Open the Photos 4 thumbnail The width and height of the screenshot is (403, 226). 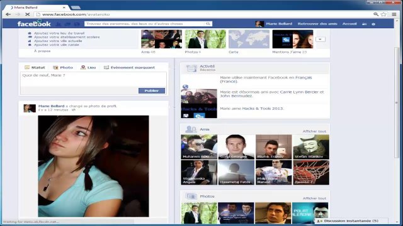tap(205, 39)
